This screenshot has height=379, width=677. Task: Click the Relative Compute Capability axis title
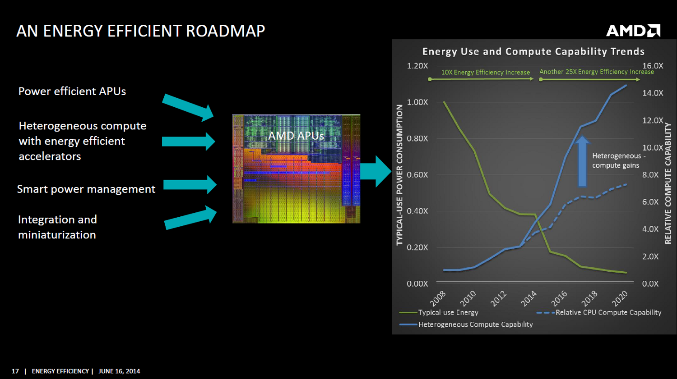coord(668,183)
